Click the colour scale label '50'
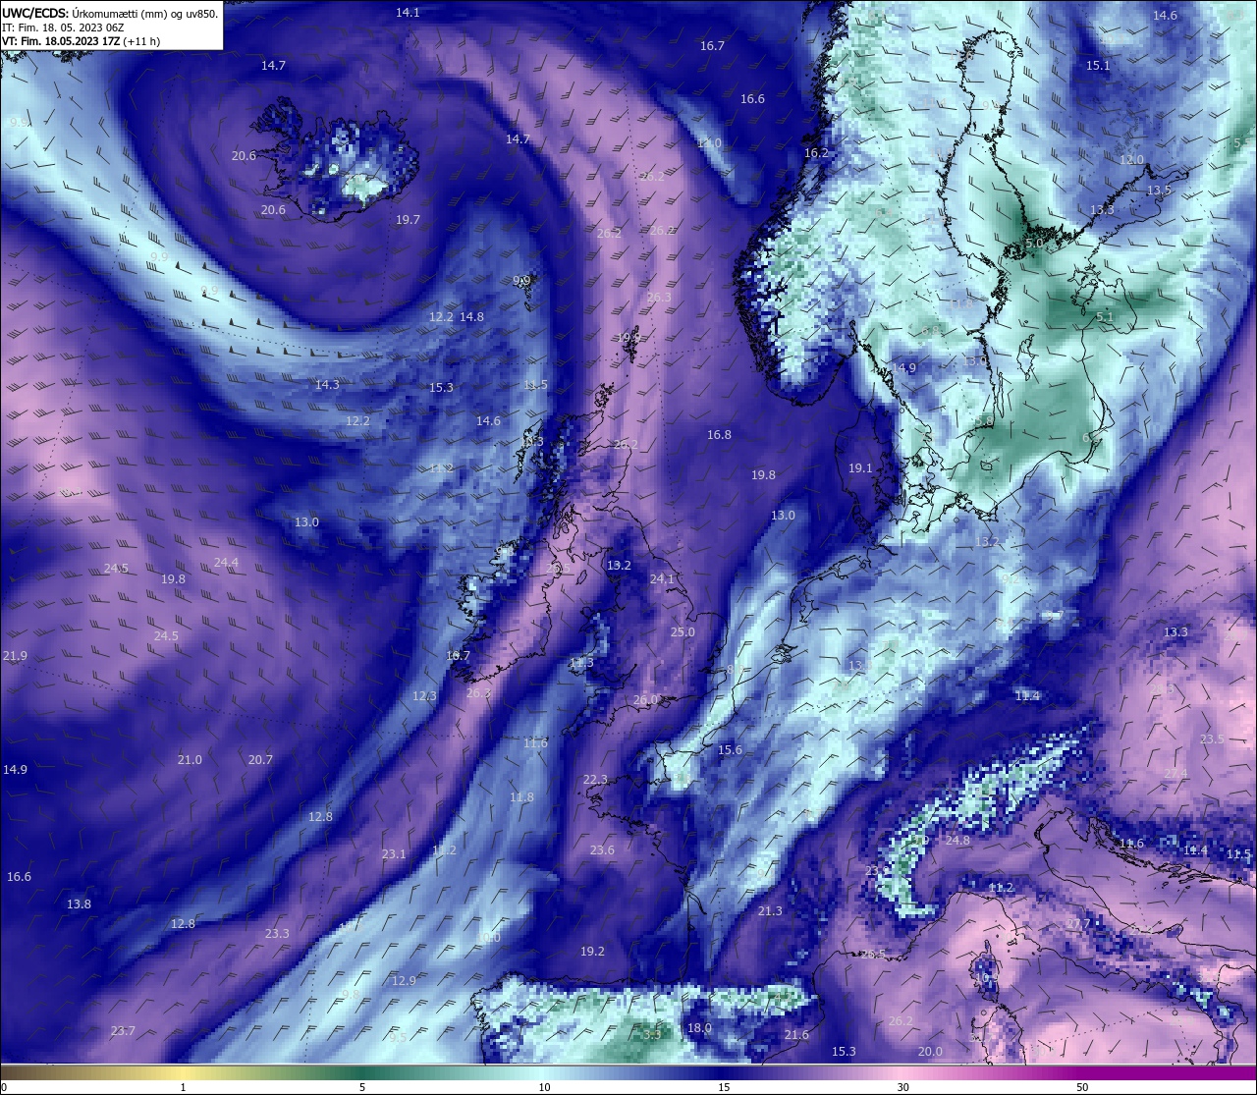Screen dimensions: 1257x1095 pos(1082,1087)
